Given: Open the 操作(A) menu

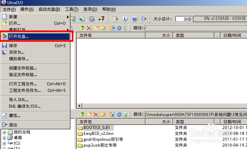Looking at the screenshot, I should 27,9.
